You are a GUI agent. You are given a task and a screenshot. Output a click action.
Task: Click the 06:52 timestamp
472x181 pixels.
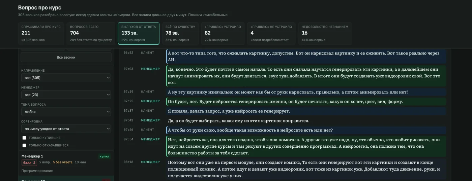[x=128, y=53]
